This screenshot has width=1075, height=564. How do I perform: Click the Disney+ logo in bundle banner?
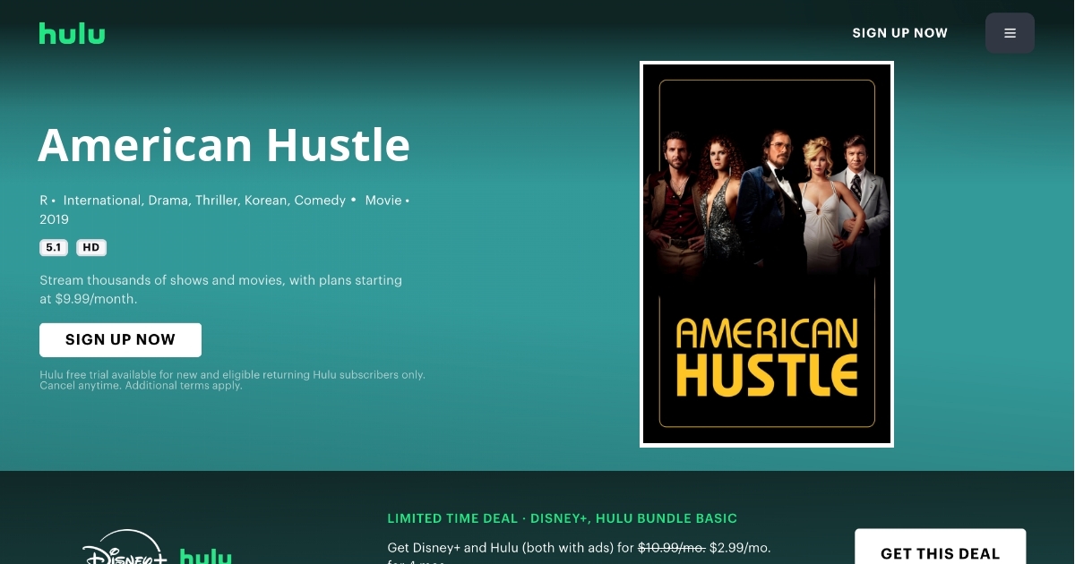[x=125, y=547]
